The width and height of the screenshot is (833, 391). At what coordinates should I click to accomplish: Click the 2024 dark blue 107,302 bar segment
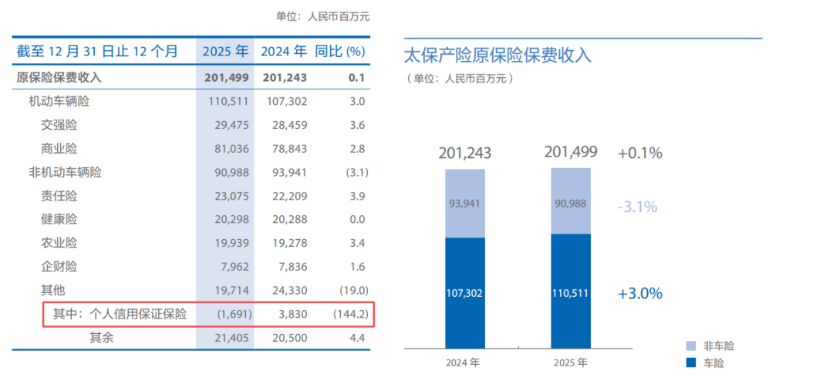click(465, 293)
